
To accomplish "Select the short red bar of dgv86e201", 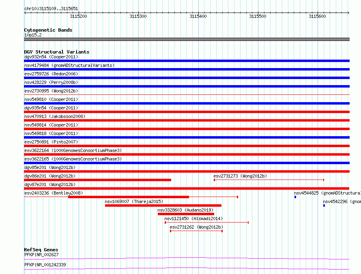I will 98,180.
